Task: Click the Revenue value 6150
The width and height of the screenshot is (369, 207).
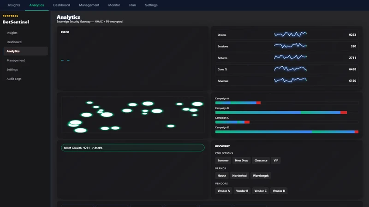Action: click(x=352, y=81)
